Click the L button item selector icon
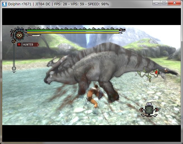This screenshot has width=183, height=144. point(149,104)
